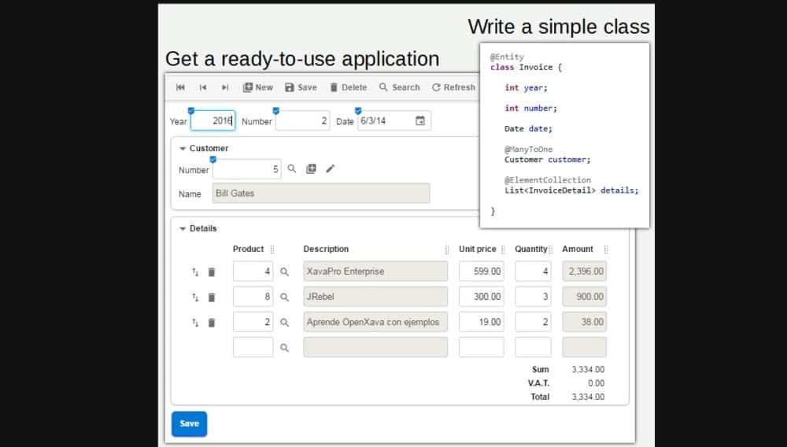Click the Year input field
Image resolution: width=787 pixels, height=447 pixels.
tap(212, 121)
